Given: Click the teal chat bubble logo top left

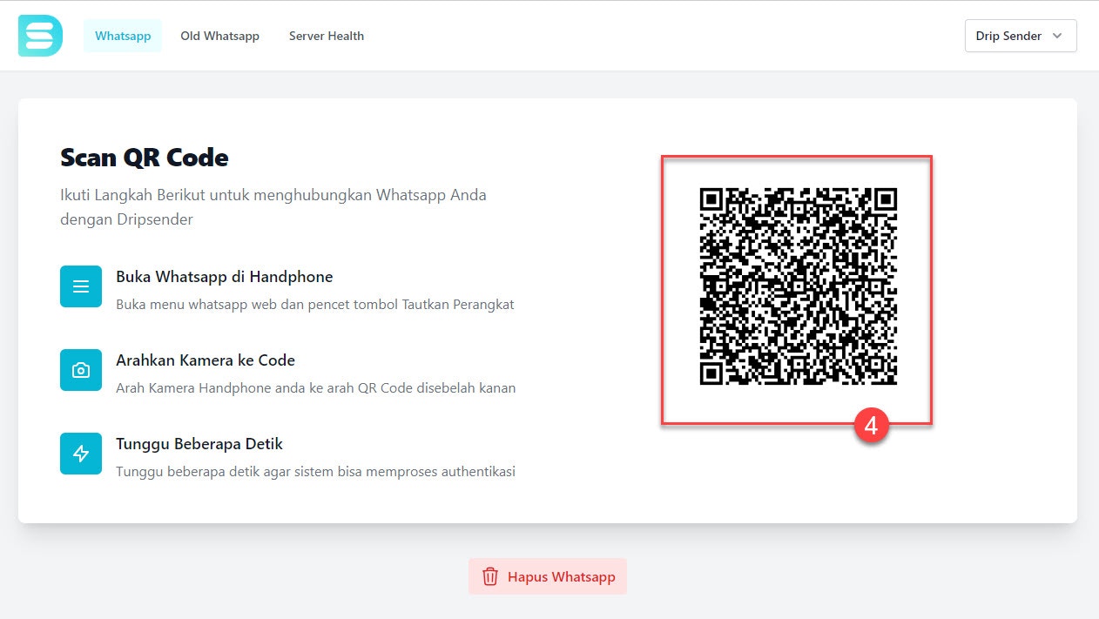Looking at the screenshot, I should (39, 35).
